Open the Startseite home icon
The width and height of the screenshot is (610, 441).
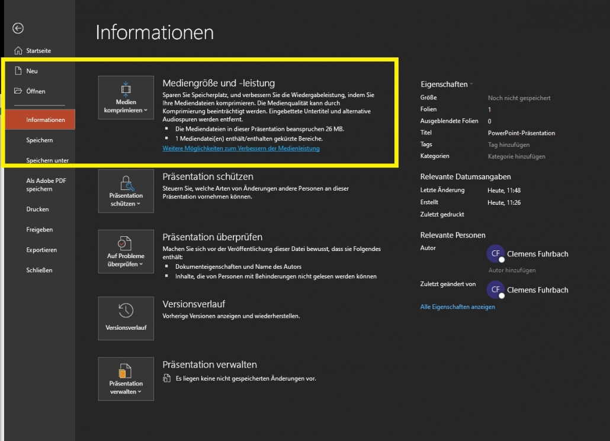pyautogui.click(x=18, y=51)
